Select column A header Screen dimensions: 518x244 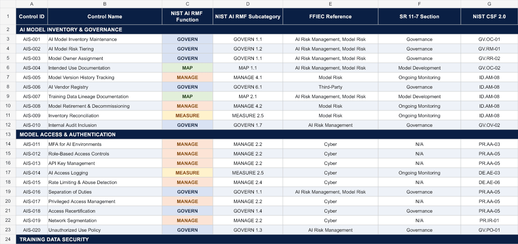point(32,4)
